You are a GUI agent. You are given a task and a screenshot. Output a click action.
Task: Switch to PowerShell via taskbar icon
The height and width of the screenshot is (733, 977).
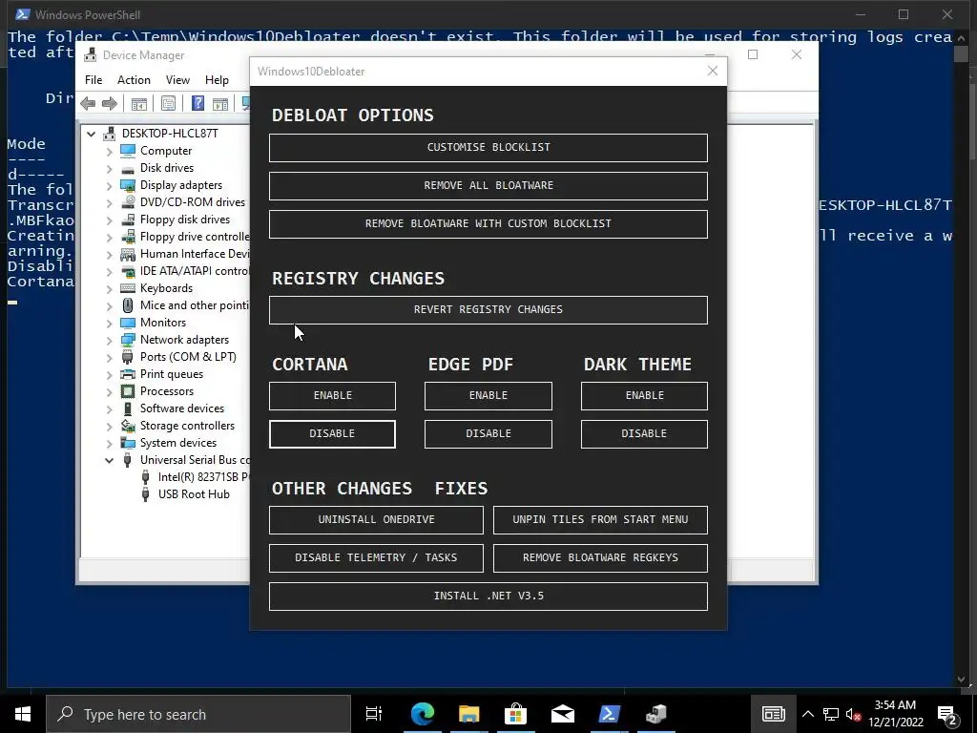tap(609, 714)
